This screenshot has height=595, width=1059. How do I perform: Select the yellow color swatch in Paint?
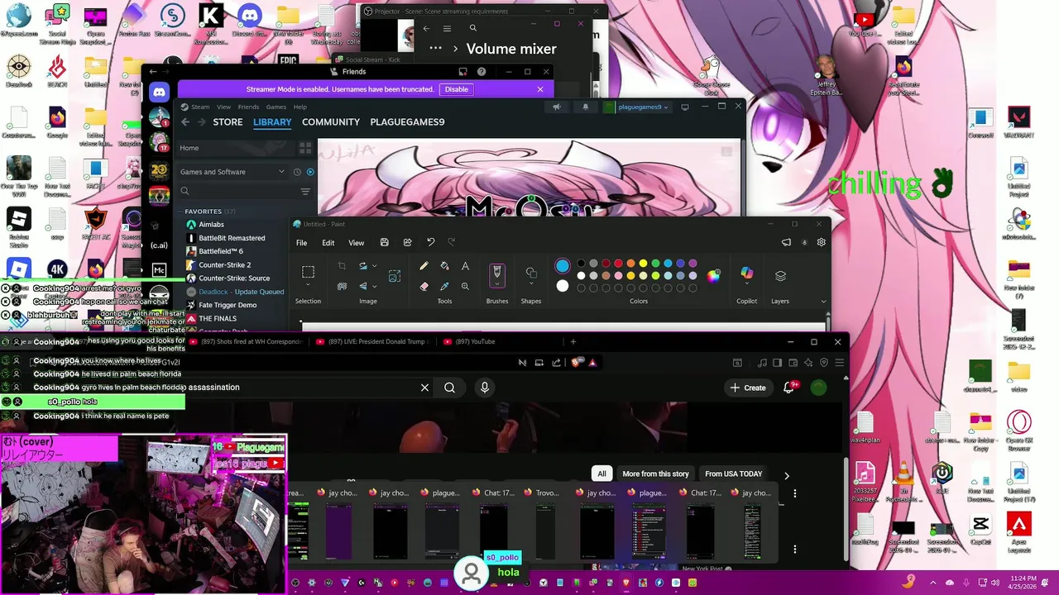click(643, 264)
